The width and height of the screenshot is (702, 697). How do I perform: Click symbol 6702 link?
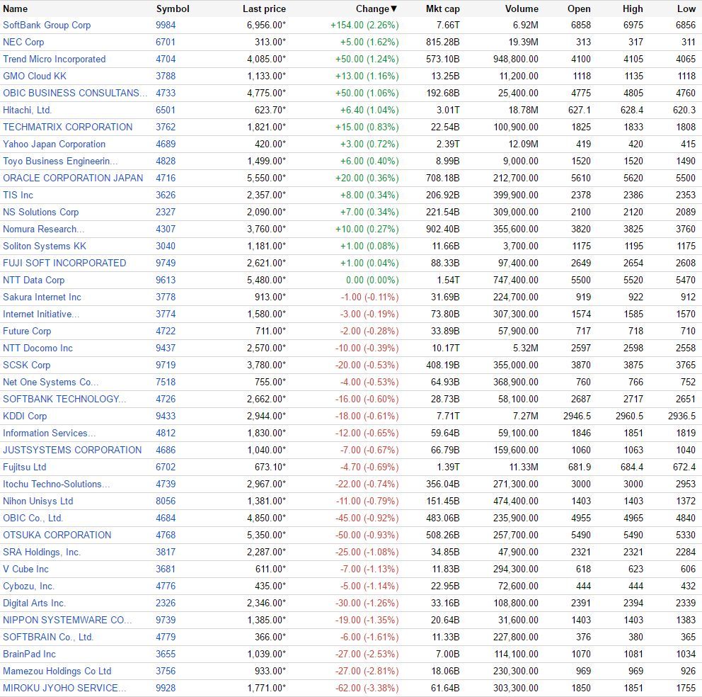(166, 467)
